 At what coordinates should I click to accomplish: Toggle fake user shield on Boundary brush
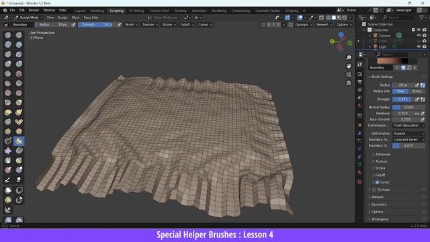click(403, 68)
